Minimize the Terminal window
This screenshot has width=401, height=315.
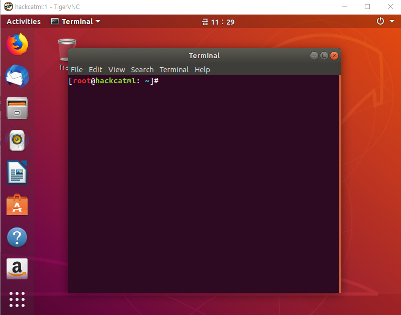click(314, 56)
